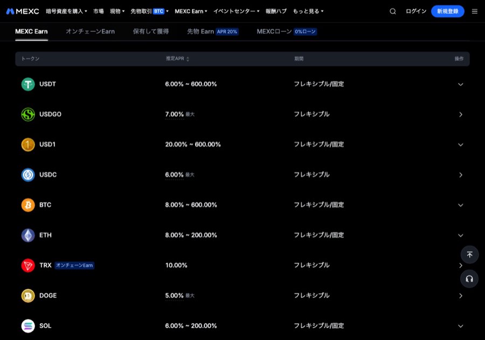Click the SOL solana icon
485x340 pixels.
(28, 326)
